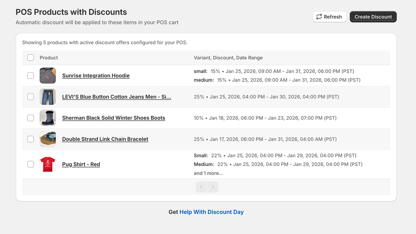
Task: Go to the next page arrow
Action: (213, 187)
